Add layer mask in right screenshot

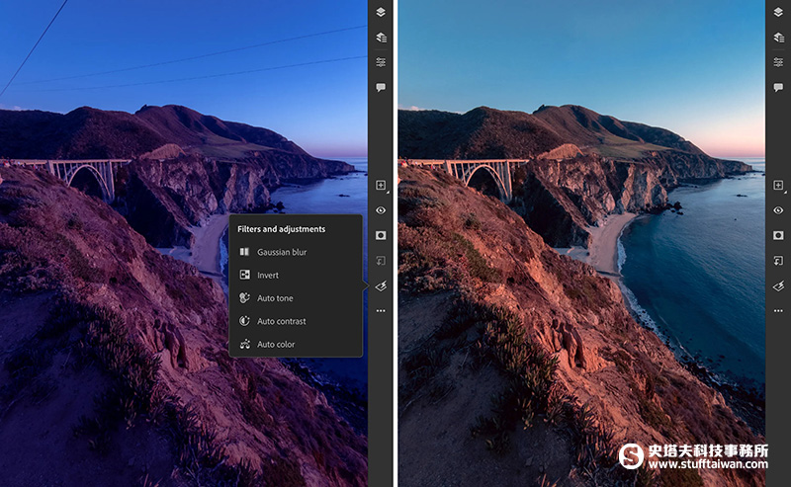coord(778,235)
